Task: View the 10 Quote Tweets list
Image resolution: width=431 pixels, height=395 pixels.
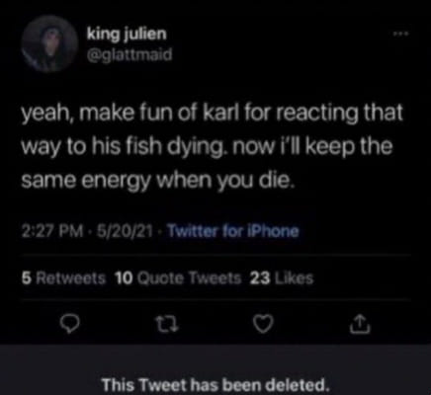Action: click(178, 278)
